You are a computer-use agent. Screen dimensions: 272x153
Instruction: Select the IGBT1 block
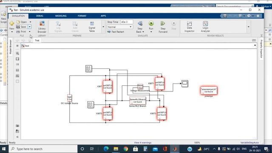pos(160,84)
